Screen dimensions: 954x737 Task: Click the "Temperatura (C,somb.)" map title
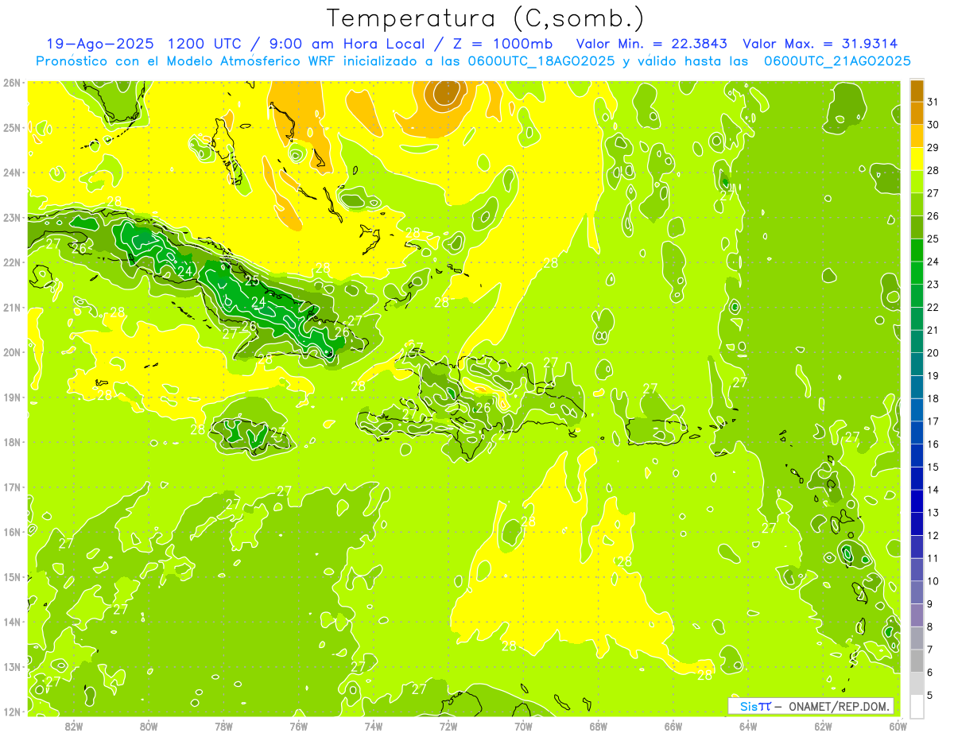[485, 18]
